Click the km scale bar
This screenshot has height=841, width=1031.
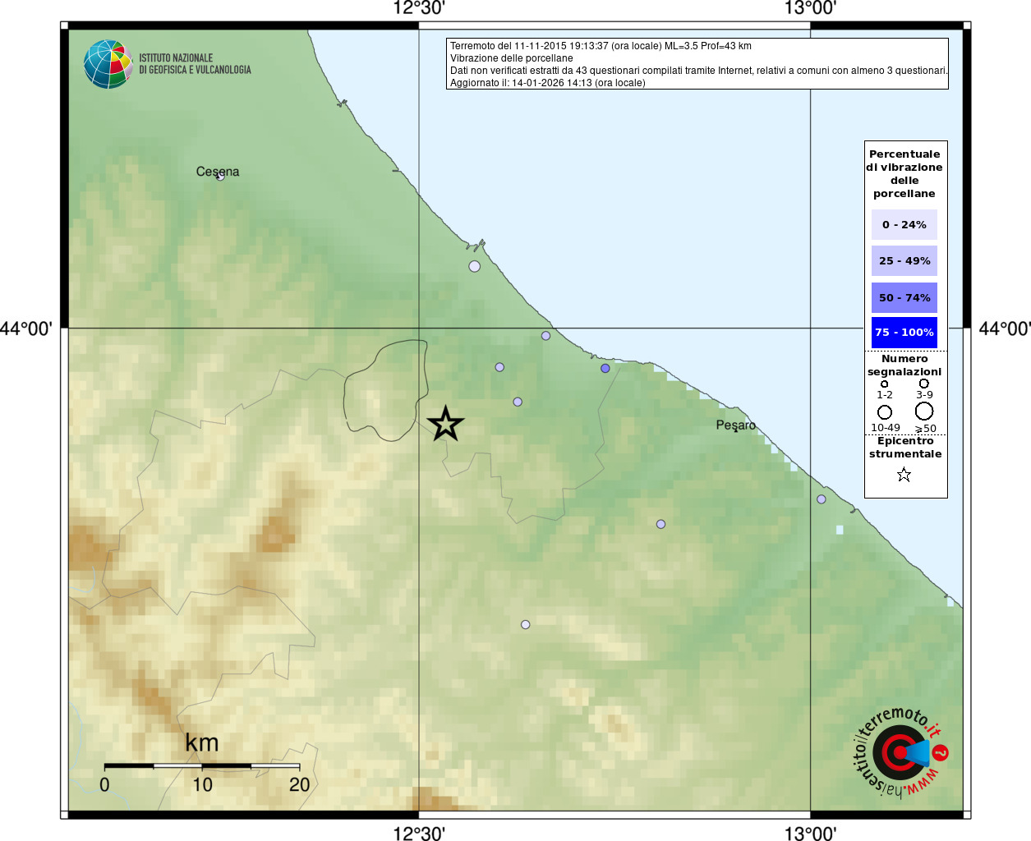pyautogui.click(x=202, y=766)
